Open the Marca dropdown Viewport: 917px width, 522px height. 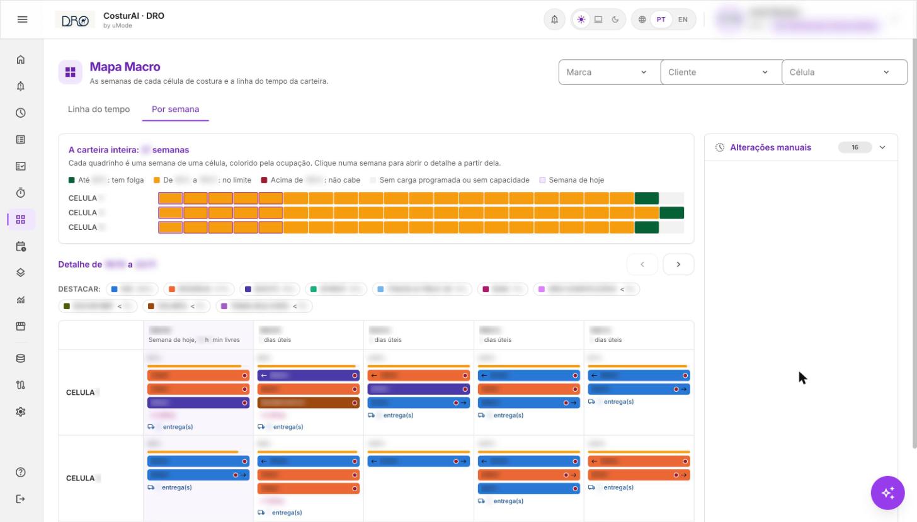tap(609, 72)
